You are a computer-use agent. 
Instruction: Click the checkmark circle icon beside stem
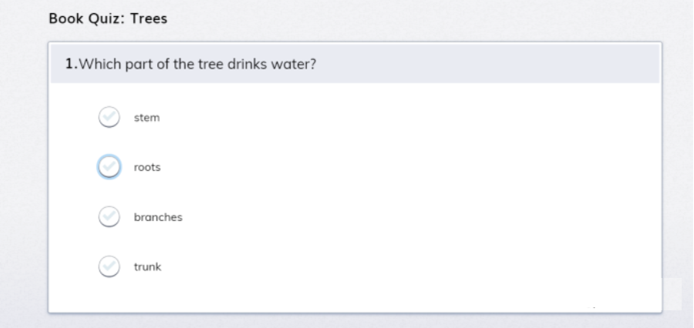point(109,117)
